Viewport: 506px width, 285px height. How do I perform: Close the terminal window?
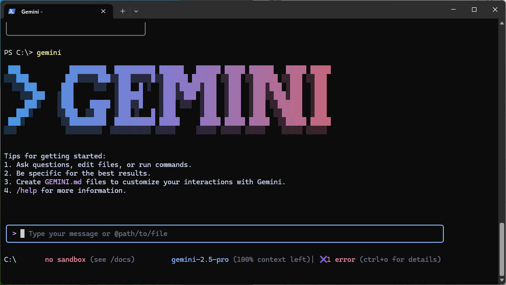(x=495, y=10)
